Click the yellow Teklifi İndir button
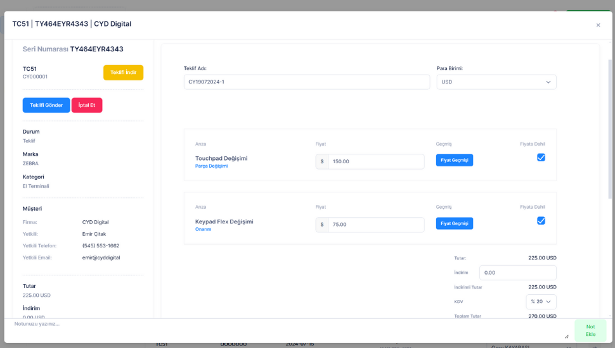The height and width of the screenshot is (348, 615). (123, 73)
